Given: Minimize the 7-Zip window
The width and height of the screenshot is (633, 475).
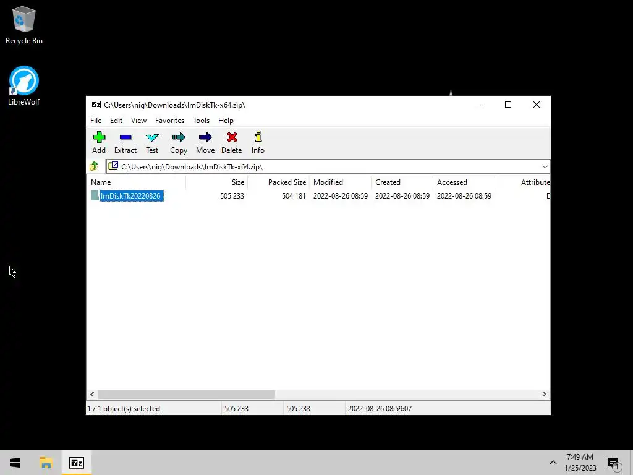Looking at the screenshot, I should (480, 105).
